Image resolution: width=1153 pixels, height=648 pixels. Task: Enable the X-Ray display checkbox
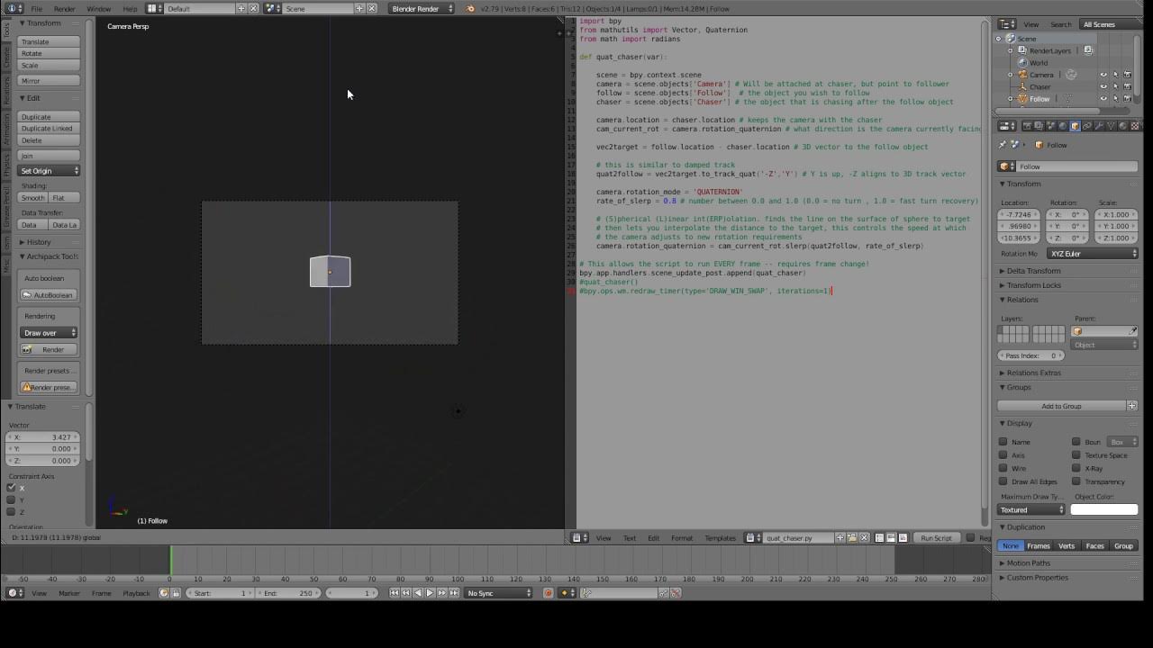[x=1076, y=469]
